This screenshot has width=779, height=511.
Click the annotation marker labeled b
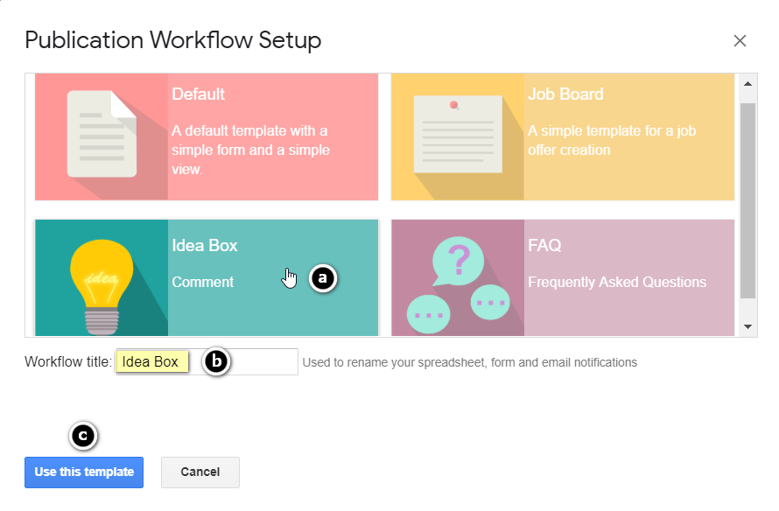[x=216, y=361]
